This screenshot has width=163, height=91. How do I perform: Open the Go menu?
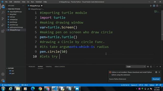pos(28,2)
